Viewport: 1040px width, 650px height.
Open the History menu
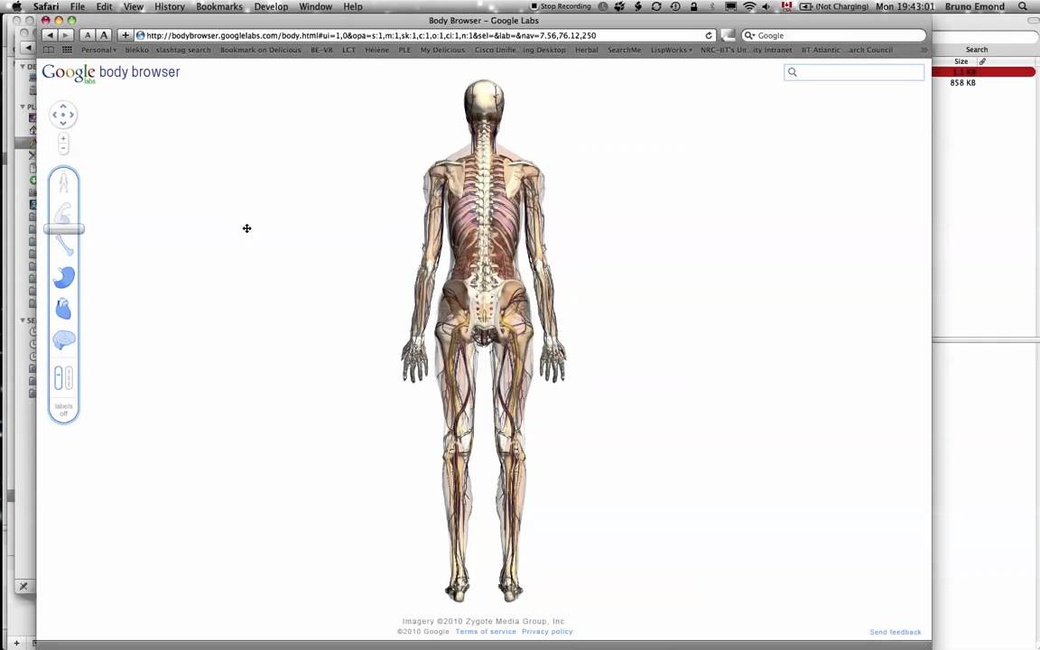[170, 6]
